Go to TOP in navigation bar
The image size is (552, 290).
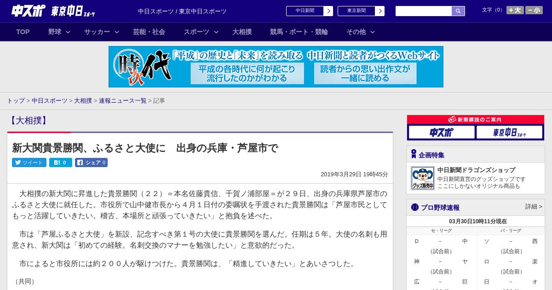(23, 32)
